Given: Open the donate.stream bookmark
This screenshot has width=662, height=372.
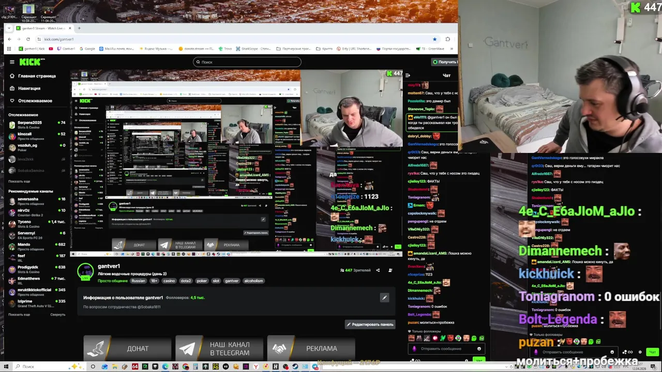Looking at the screenshot, I should click(x=197, y=49).
